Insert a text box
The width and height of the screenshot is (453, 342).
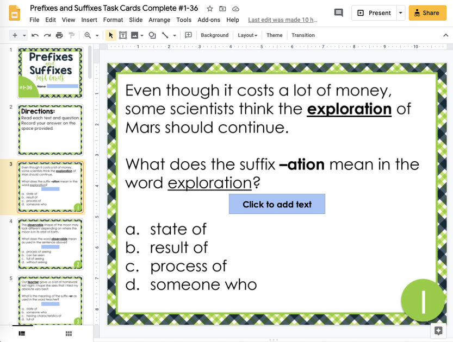coord(123,35)
